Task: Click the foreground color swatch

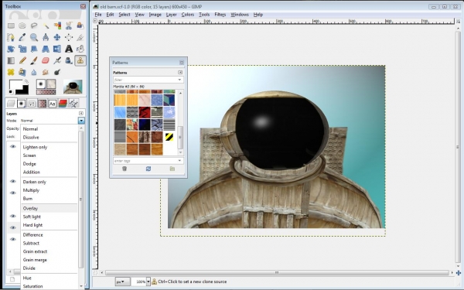Action: pyautogui.click(x=15, y=85)
